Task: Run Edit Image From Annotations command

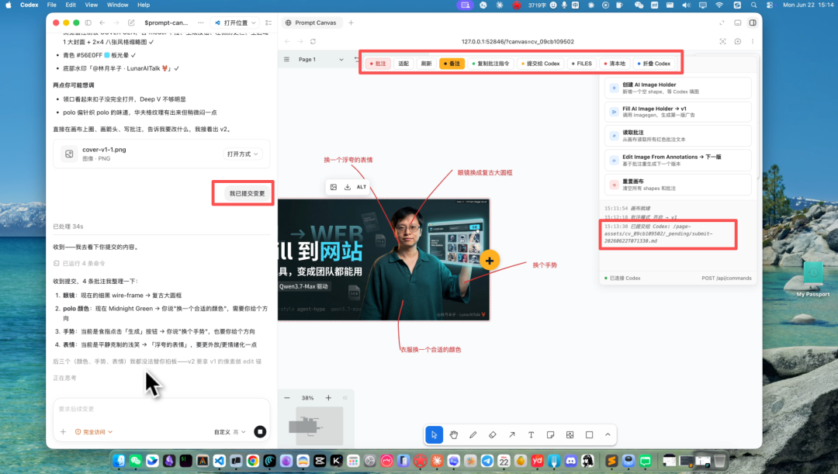Action: 677,161
